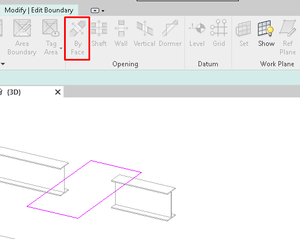Activate the {3D} view tab
This screenshot has height=239, width=300.
pyautogui.click(x=14, y=92)
